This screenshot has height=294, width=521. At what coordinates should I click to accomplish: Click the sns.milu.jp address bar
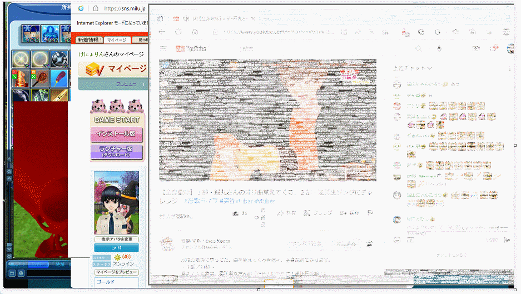coord(125,8)
